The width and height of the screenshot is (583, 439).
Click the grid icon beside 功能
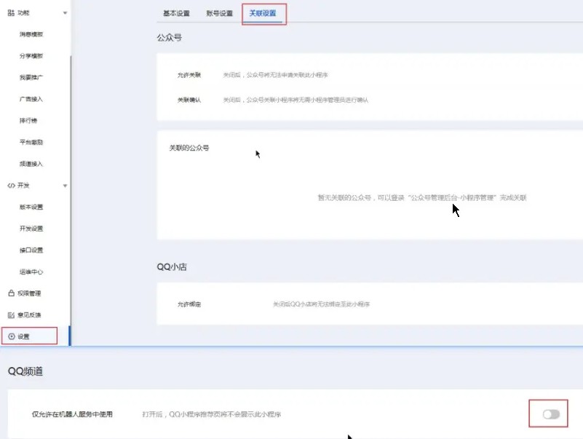(11, 13)
